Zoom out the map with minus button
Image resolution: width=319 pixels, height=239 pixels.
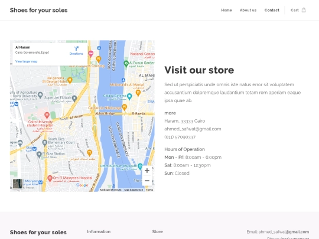coord(147,181)
